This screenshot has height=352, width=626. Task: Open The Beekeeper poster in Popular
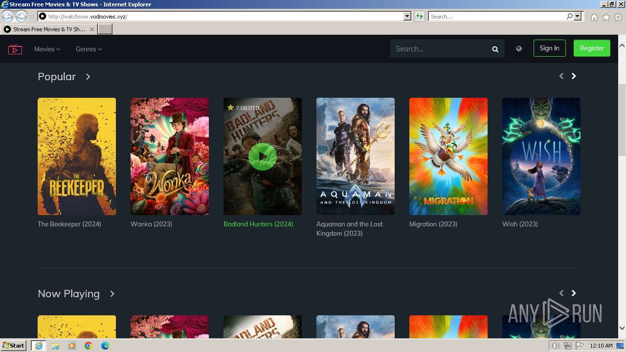[x=77, y=156]
